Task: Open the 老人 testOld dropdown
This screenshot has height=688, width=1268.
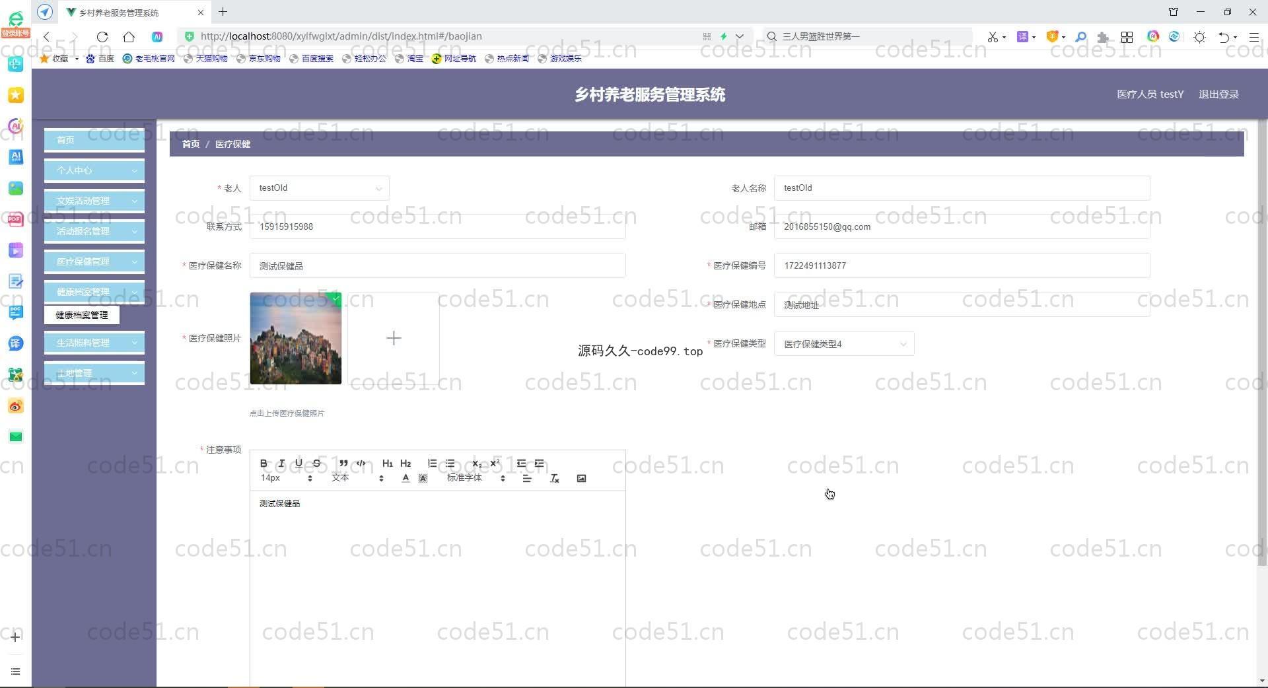Action: tap(320, 188)
